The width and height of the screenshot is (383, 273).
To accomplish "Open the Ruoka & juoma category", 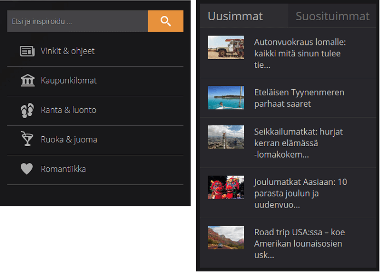I will click(69, 140).
